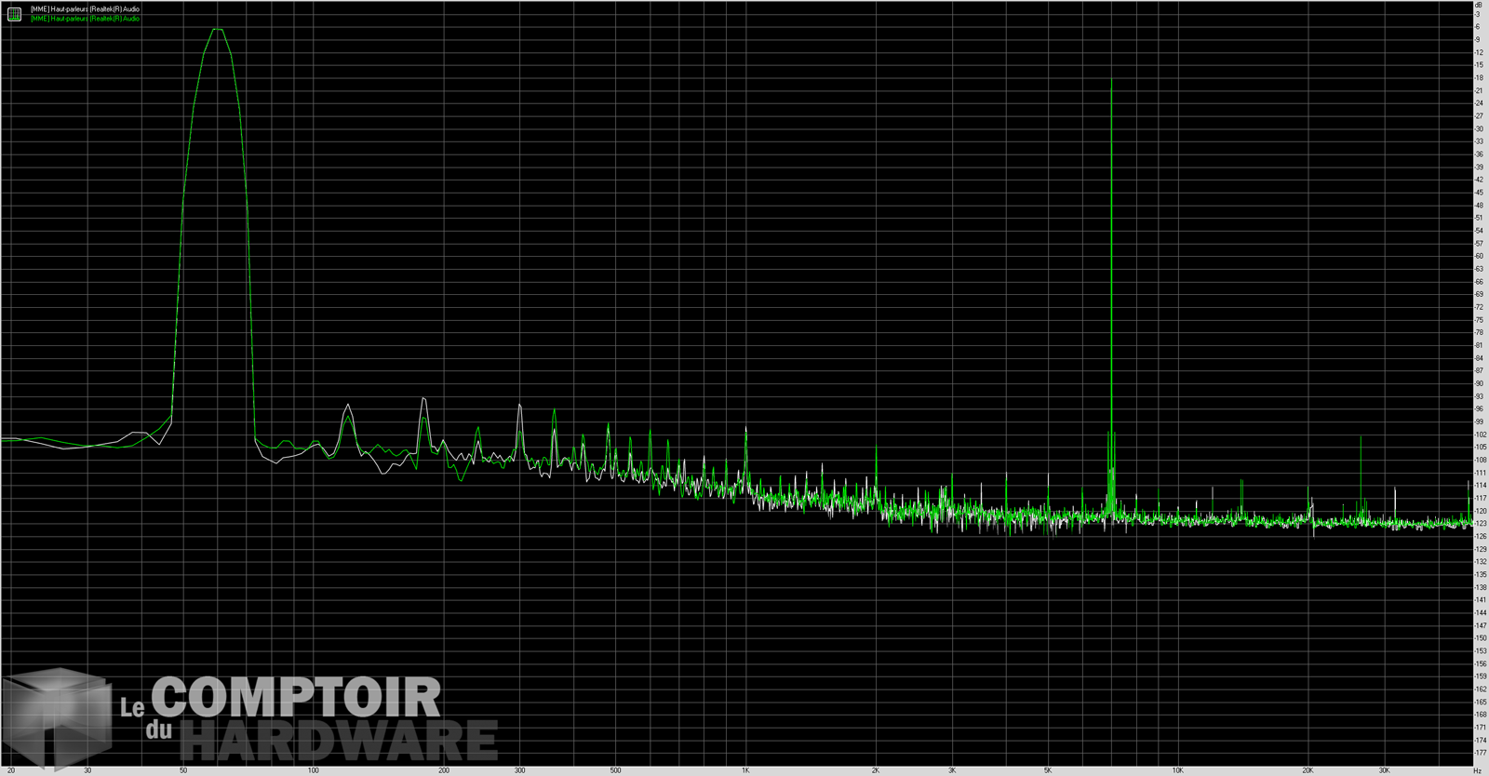Click the -90 dB label on the level axis

click(x=1479, y=383)
